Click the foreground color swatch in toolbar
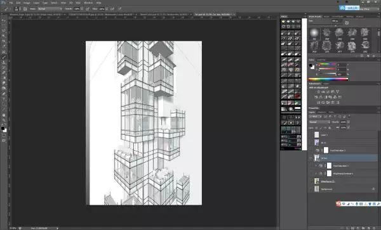This screenshot has width=381, height=230. pyautogui.click(x=3, y=128)
